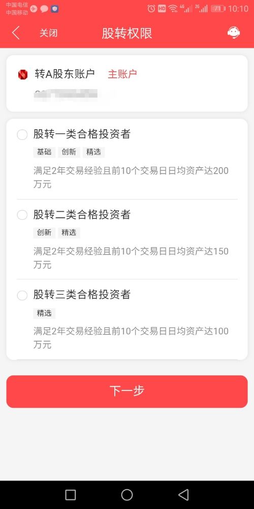Viewport: 254px width, 509px height.
Task: Tap Android recent apps square button
Action: (70, 495)
